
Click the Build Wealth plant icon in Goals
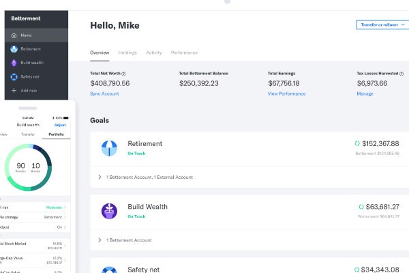pos(109,210)
